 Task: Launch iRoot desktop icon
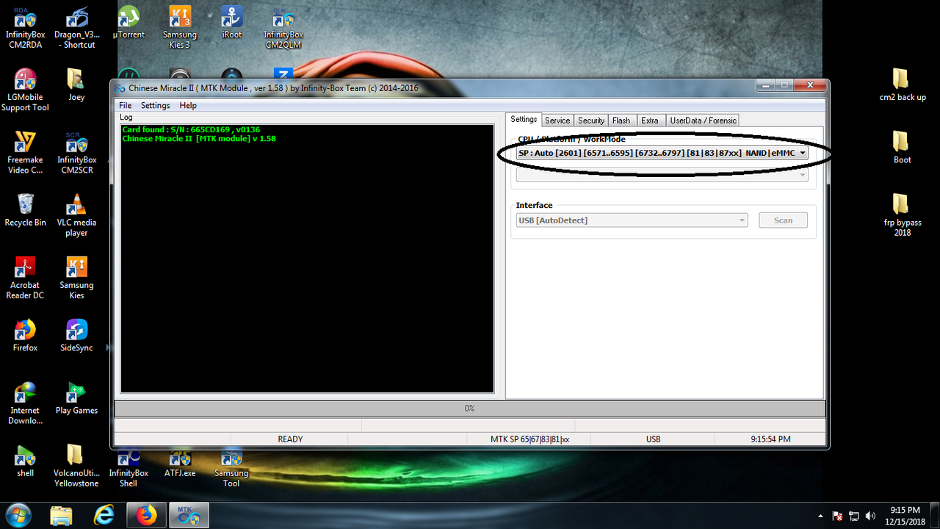point(232,22)
